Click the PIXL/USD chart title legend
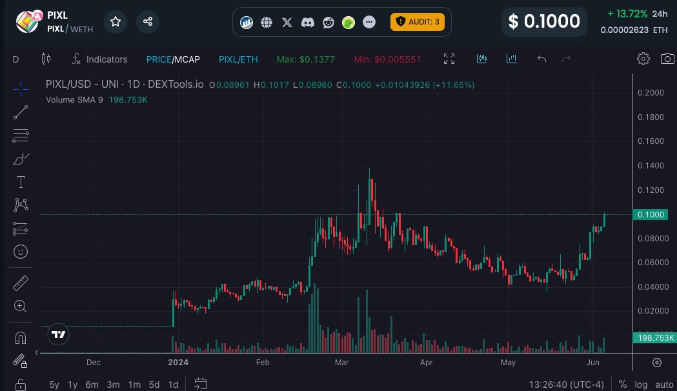This screenshot has height=391, width=677. point(125,85)
